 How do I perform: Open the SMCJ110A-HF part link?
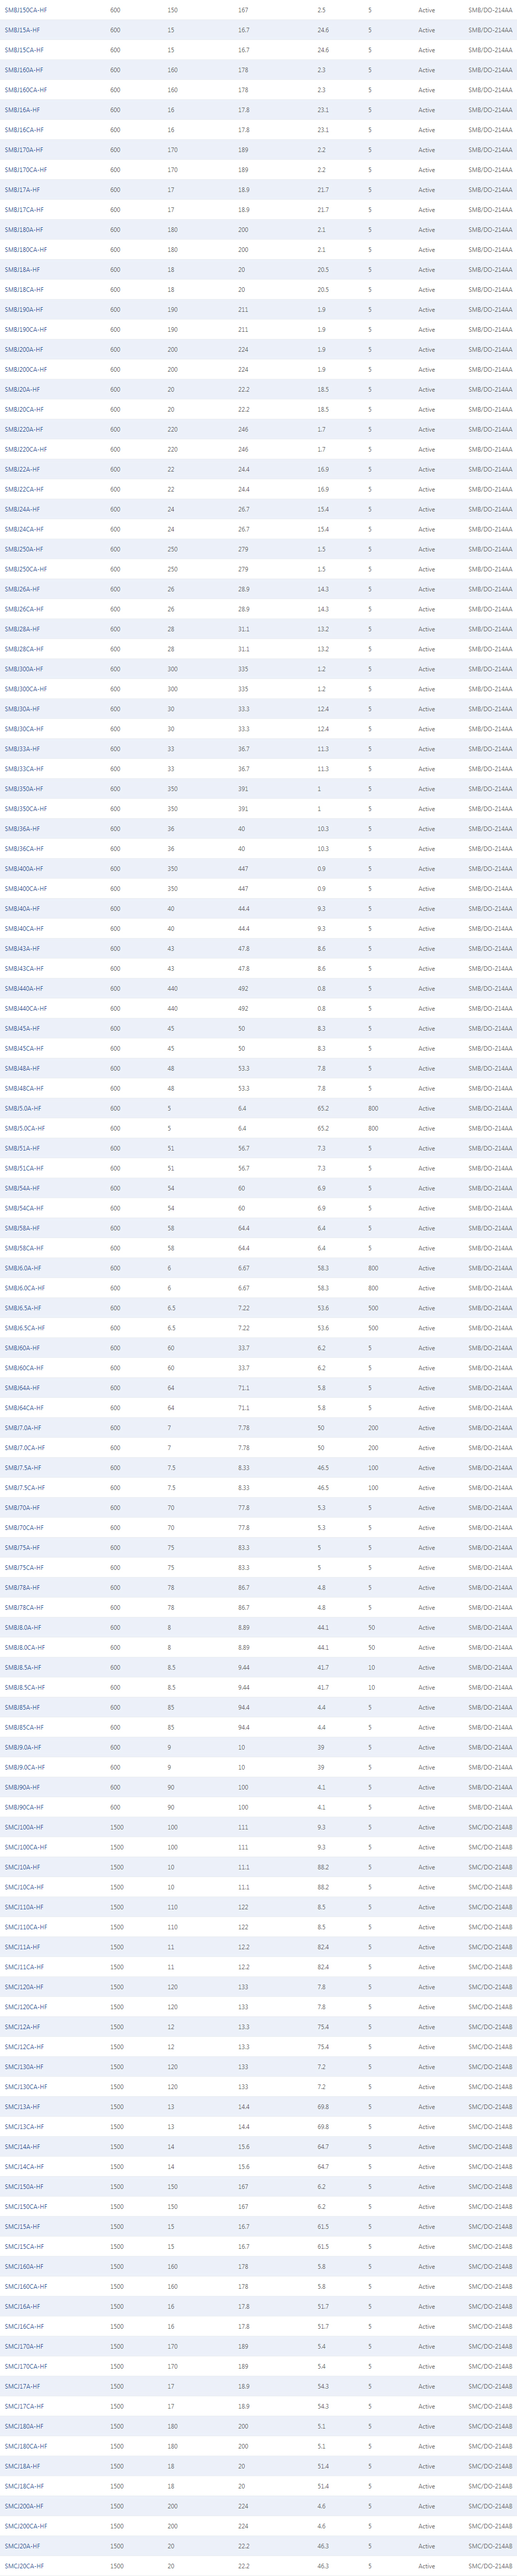(24, 1907)
